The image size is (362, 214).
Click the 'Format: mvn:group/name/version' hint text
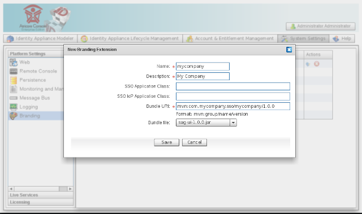(212, 114)
